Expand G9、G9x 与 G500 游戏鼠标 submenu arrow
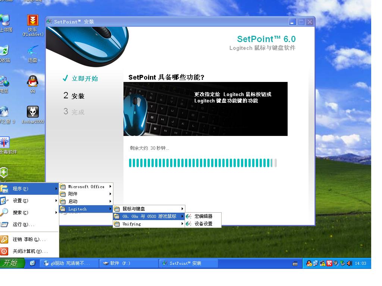This screenshot has width=382, height=286. click(182, 216)
